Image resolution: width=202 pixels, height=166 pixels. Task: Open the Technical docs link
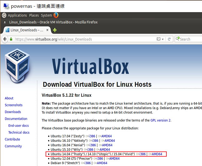[19, 132]
